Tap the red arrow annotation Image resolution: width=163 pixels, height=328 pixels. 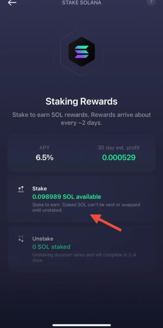[106, 222]
